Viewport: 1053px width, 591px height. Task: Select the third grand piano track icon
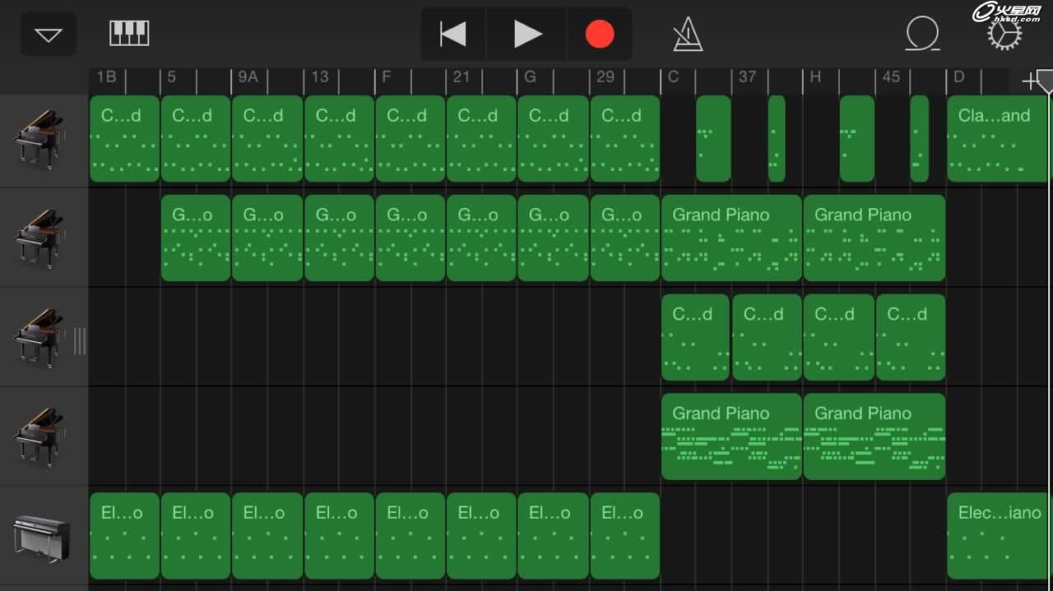tap(39, 337)
